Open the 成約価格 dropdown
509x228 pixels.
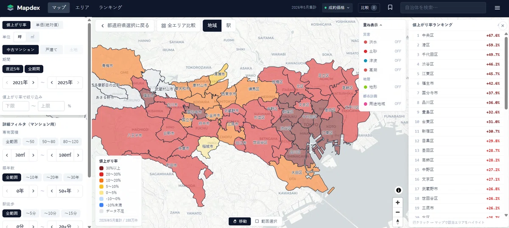[337, 8]
